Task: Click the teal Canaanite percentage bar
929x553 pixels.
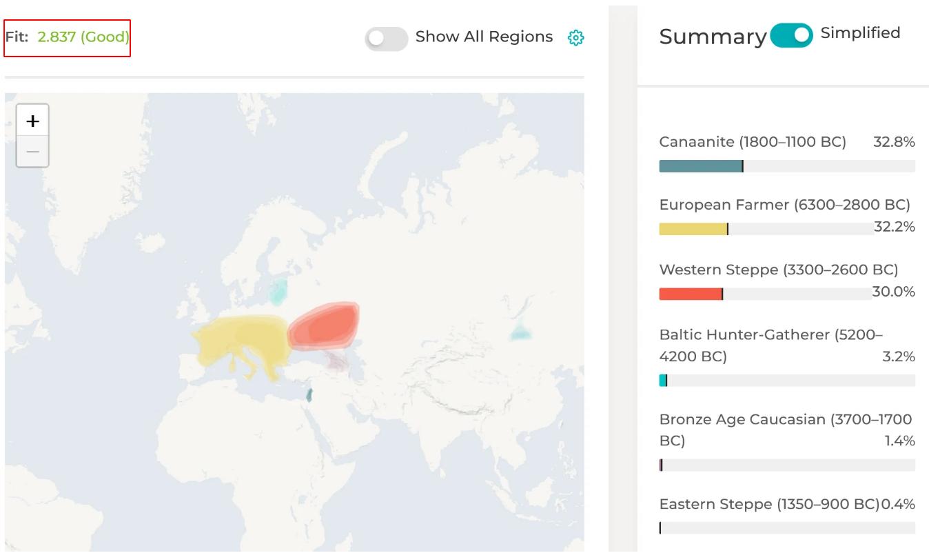Action: tap(700, 166)
